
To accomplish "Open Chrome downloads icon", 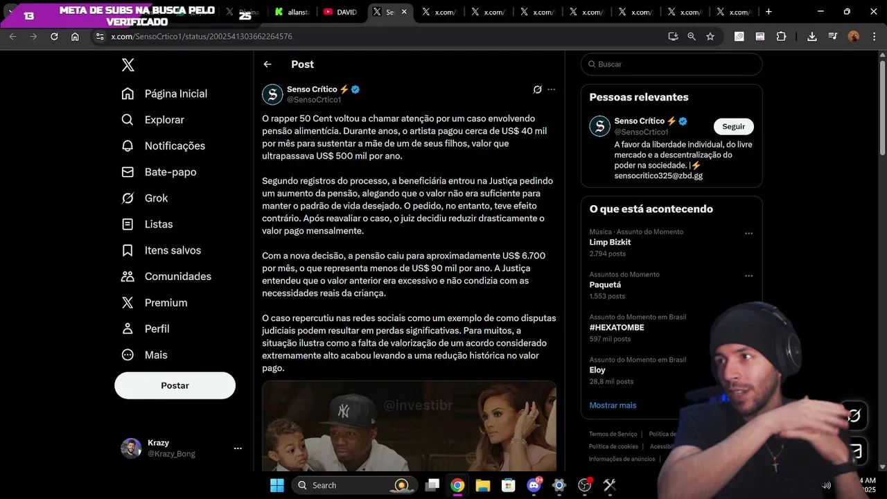I will [x=812, y=37].
